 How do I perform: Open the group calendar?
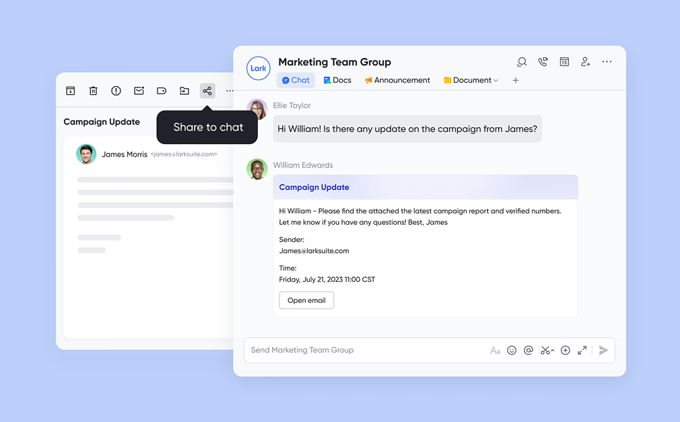point(564,61)
